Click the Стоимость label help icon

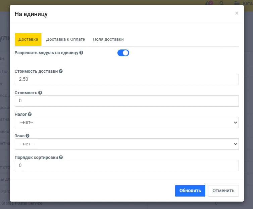pos(40,93)
